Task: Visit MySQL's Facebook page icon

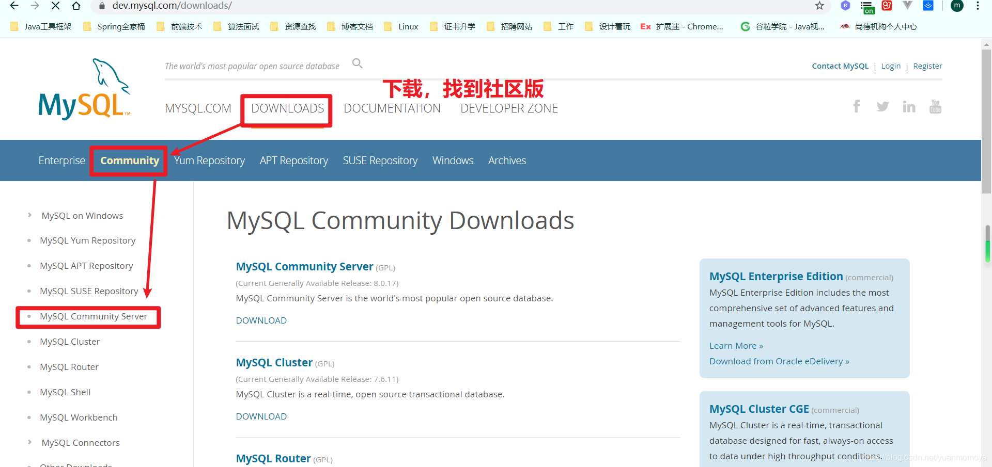Action: pyautogui.click(x=857, y=106)
